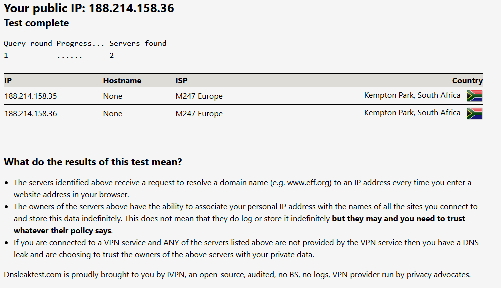Open the IVPN link
Screen dimensions: 501x288
175,274
